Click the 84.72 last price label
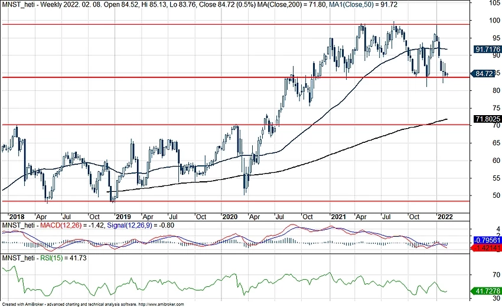502x307 pixels. (x=484, y=74)
